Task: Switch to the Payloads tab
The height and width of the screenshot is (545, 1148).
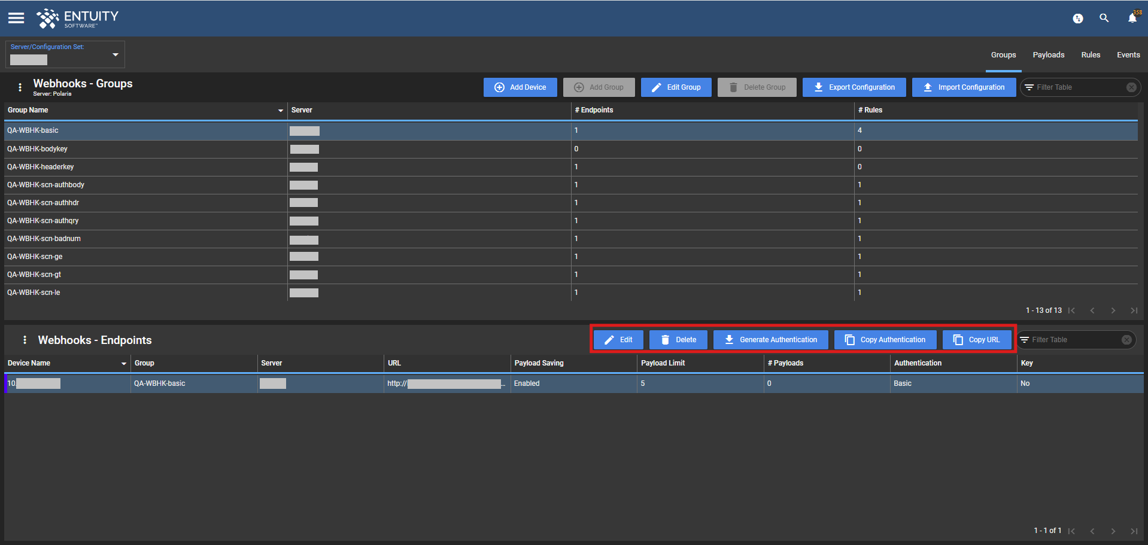Action: pos(1049,55)
